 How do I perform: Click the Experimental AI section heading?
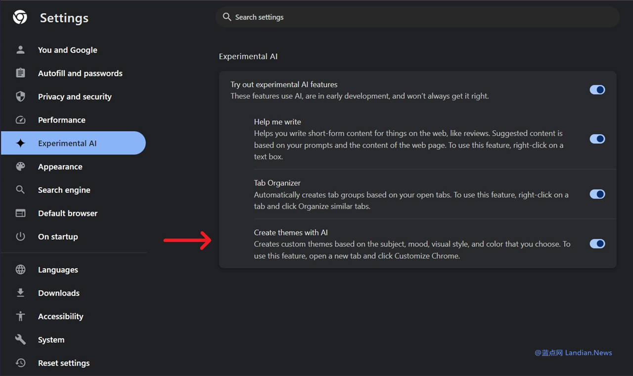tap(248, 56)
